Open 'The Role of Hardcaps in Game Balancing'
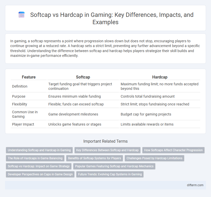This screenshot has height=197, width=211. coord(35,158)
